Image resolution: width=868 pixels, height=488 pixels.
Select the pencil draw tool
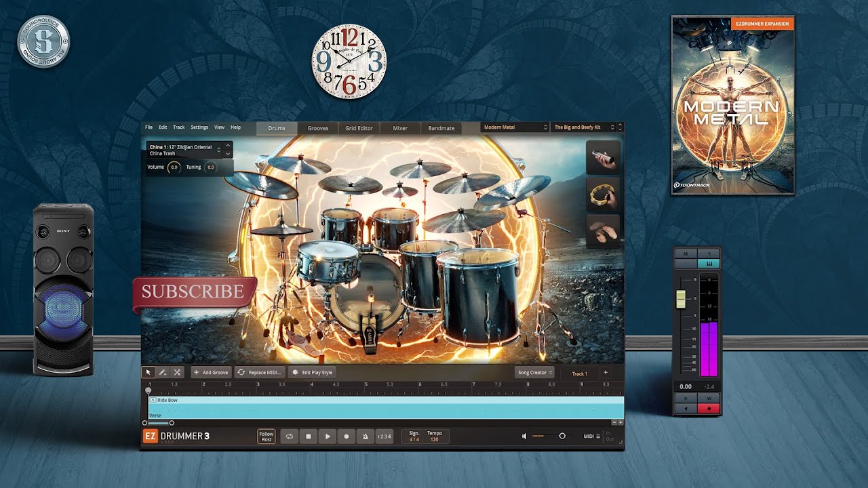pos(163,372)
